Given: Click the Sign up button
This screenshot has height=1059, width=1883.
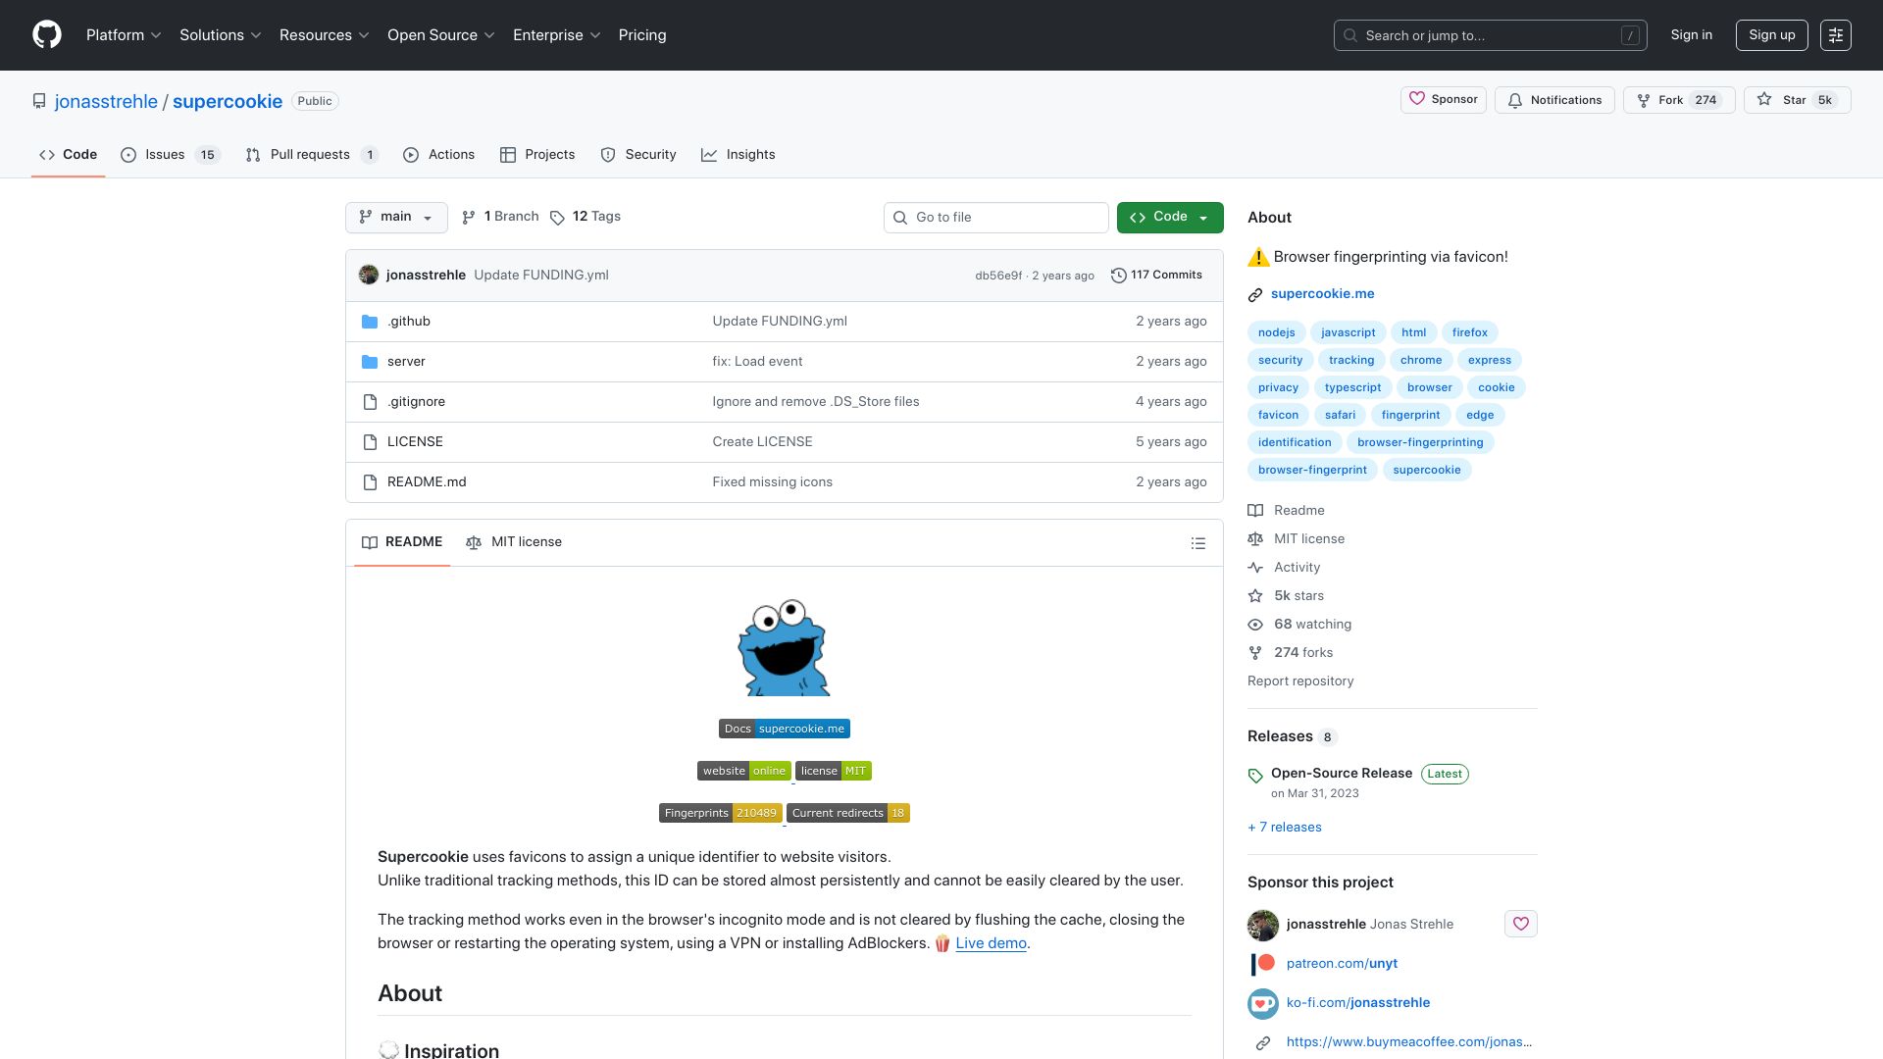Looking at the screenshot, I should pos(1771,35).
